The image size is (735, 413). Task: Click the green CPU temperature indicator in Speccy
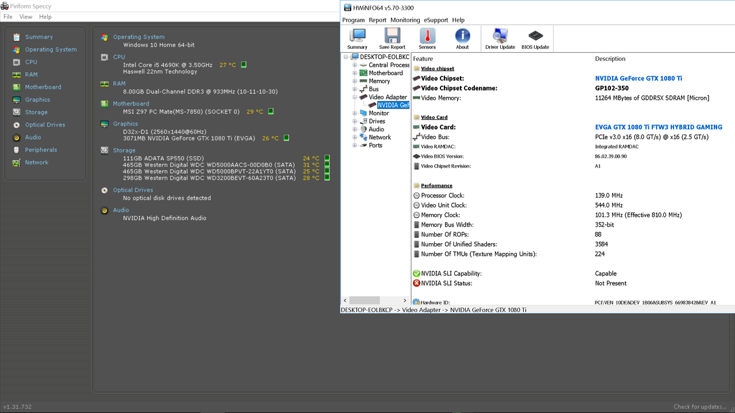243,65
